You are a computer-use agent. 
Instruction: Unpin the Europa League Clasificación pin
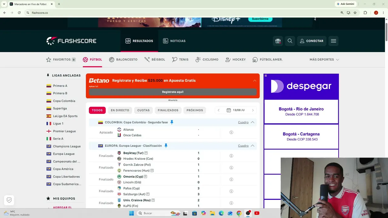[166, 146]
